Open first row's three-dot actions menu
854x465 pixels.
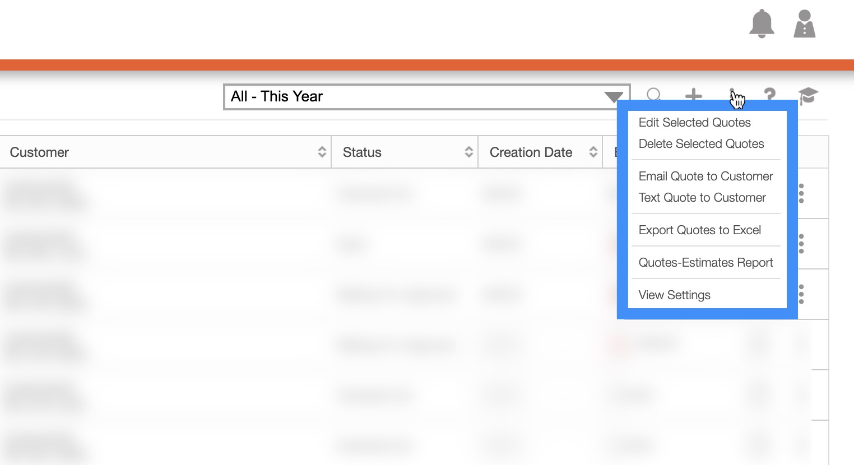(801, 193)
